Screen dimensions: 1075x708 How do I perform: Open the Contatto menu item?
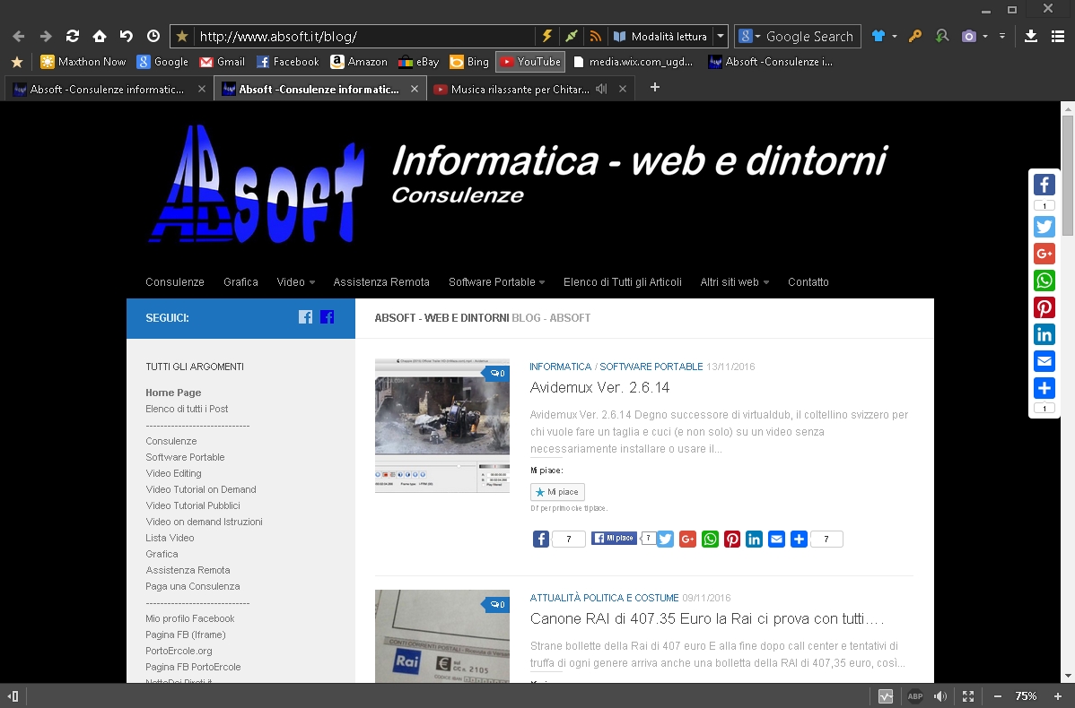coord(808,282)
